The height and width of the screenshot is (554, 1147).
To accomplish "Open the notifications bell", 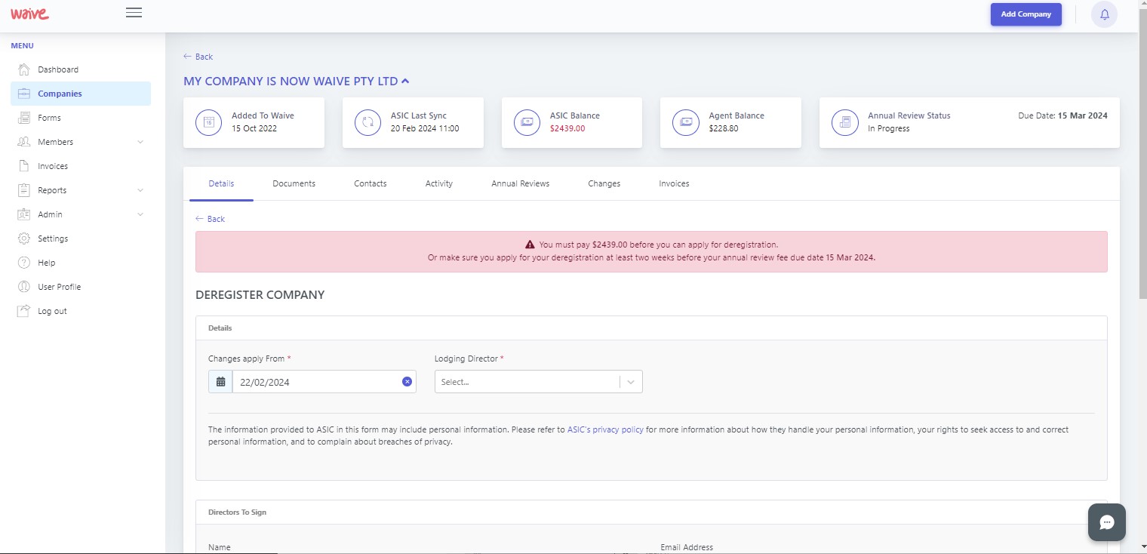I will pos(1105,14).
